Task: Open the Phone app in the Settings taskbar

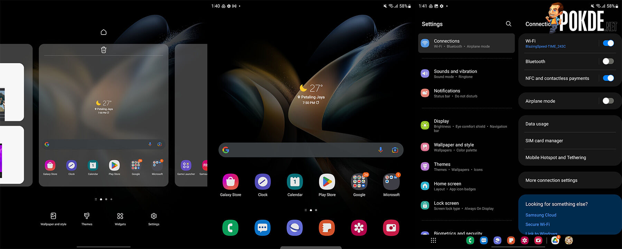Action: coord(470,240)
